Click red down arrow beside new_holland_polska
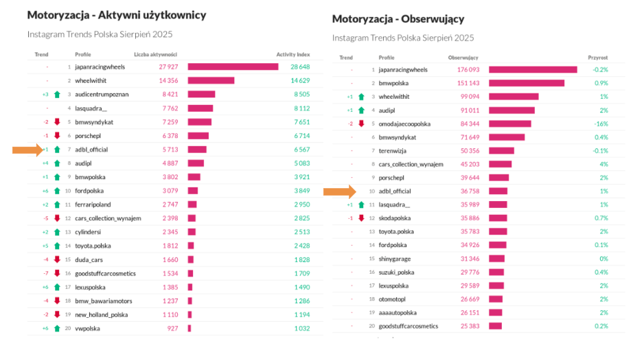The image size is (644, 350). tap(57, 315)
